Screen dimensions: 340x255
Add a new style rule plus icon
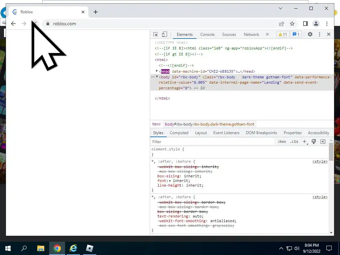point(305,141)
